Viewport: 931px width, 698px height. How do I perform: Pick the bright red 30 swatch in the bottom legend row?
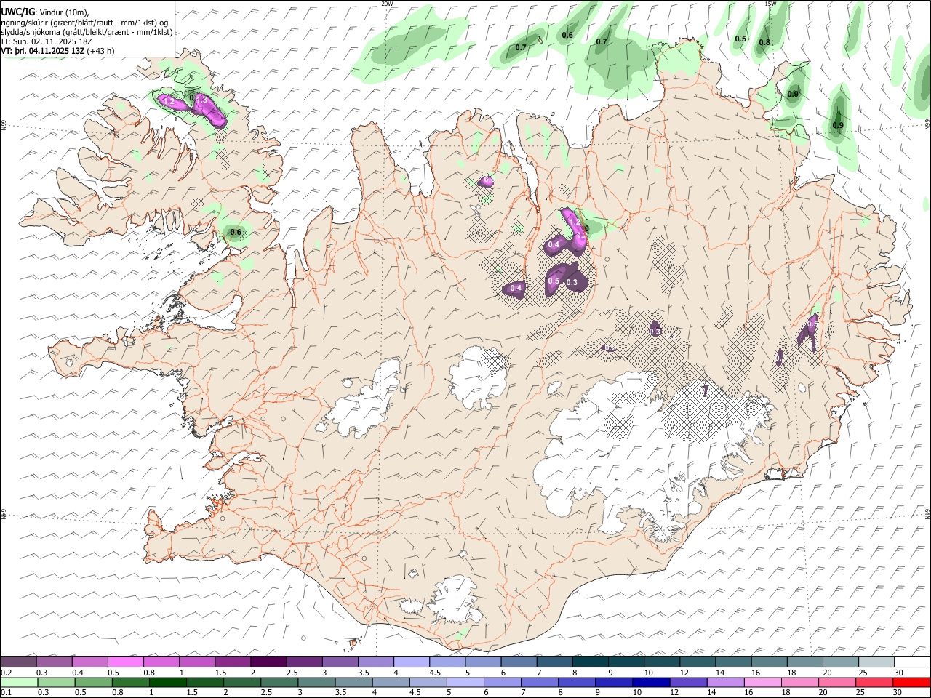point(911,682)
